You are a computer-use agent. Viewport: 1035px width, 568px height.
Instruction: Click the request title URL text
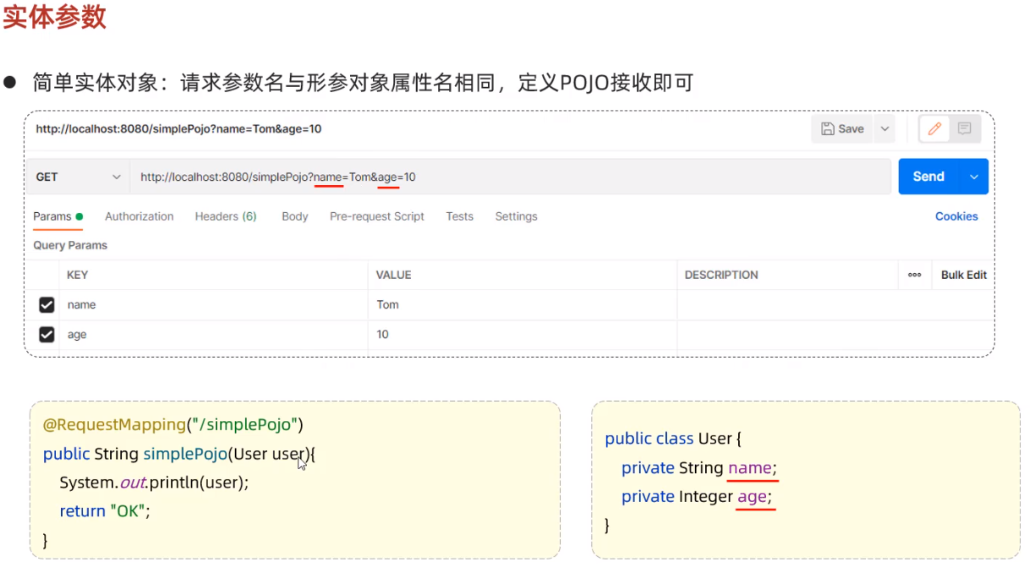click(x=178, y=129)
